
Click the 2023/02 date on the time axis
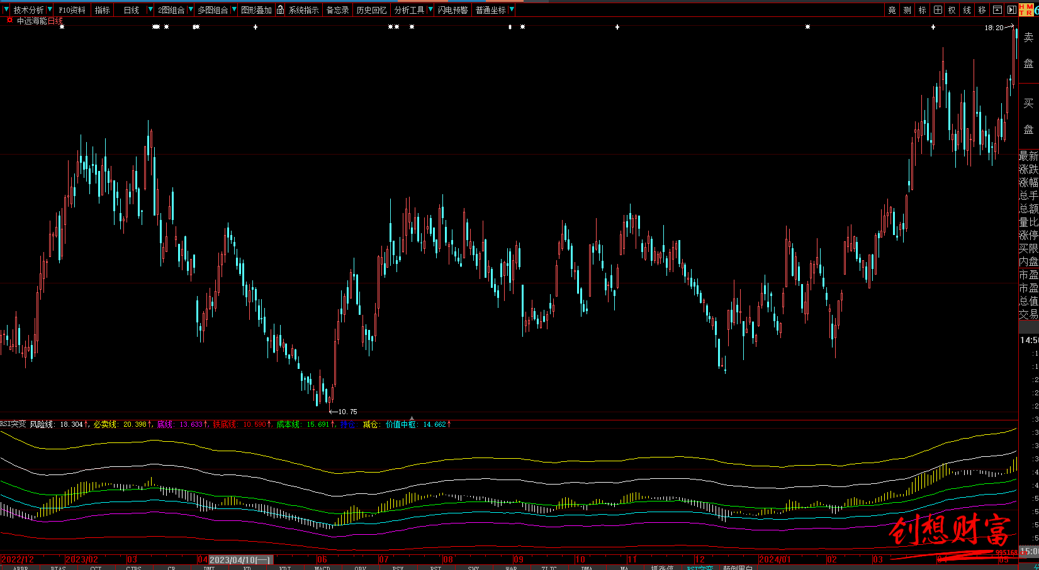82,559
